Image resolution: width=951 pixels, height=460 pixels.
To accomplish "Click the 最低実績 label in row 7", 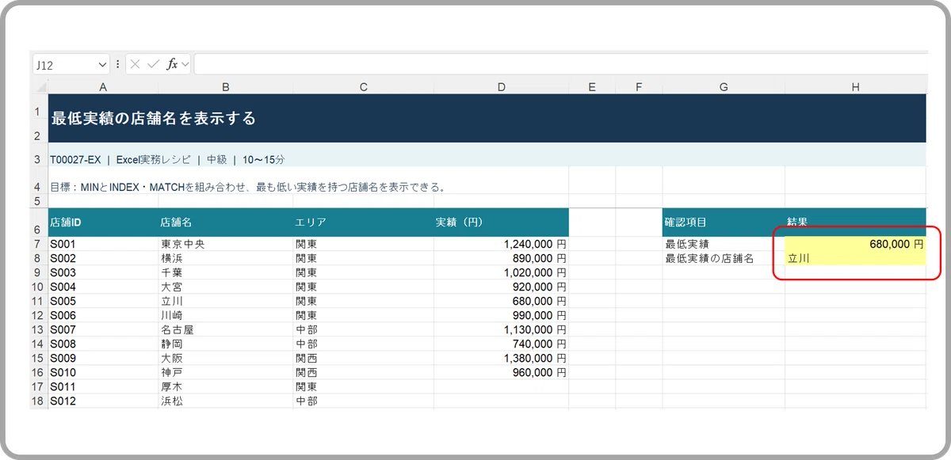I will (723, 245).
